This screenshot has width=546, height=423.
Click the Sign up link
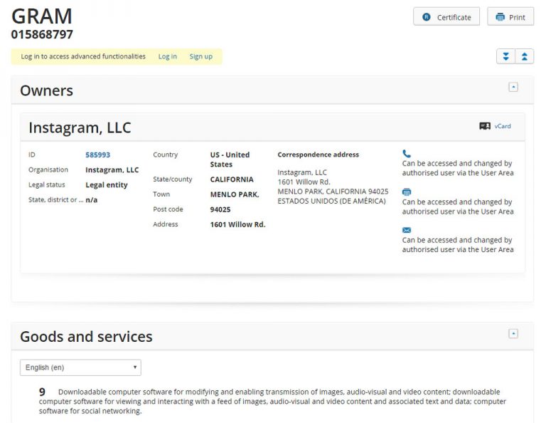point(201,56)
